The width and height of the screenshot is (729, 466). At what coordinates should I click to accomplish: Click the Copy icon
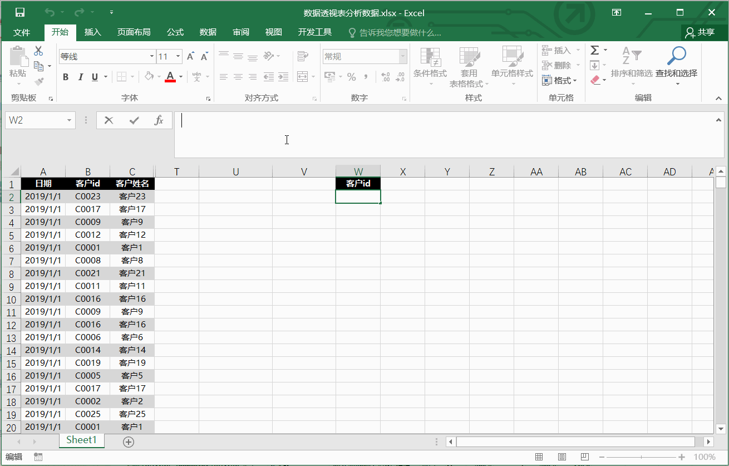click(38, 66)
